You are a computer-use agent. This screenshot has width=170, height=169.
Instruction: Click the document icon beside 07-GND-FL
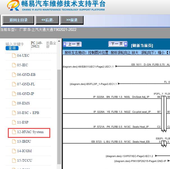tap(14, 84)
